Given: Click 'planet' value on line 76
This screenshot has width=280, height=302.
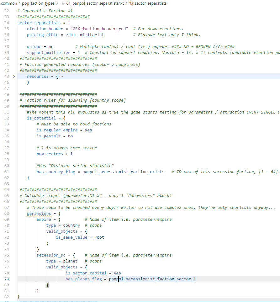Looking at the screenshot, I should pyautogui.click(x=70, y=261).
